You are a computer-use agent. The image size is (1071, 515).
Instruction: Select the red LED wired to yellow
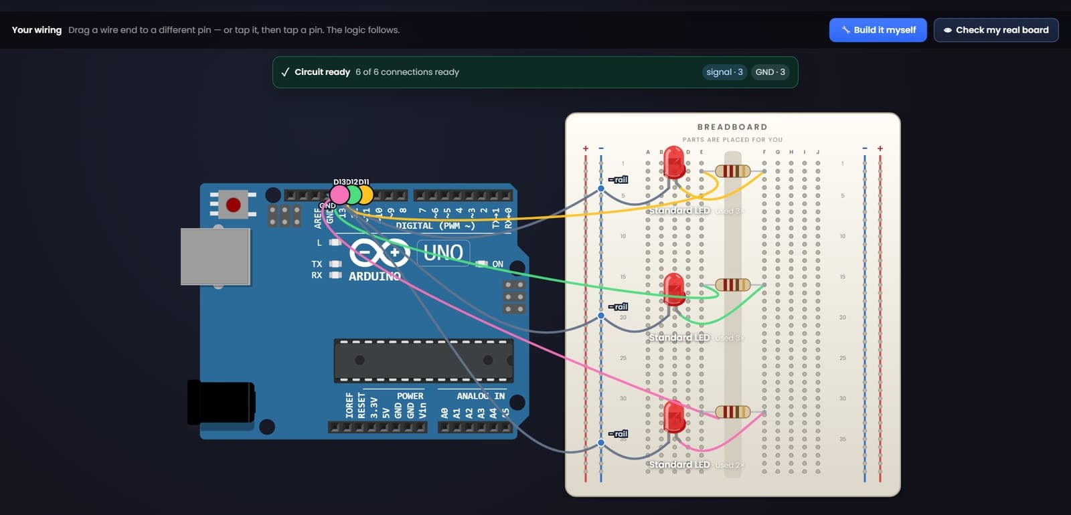(674, 163)
